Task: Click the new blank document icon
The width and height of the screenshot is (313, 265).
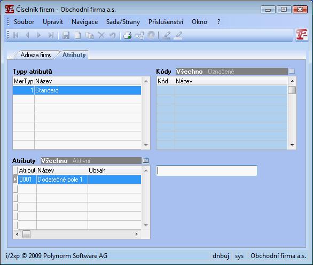Action: point(77,36)
